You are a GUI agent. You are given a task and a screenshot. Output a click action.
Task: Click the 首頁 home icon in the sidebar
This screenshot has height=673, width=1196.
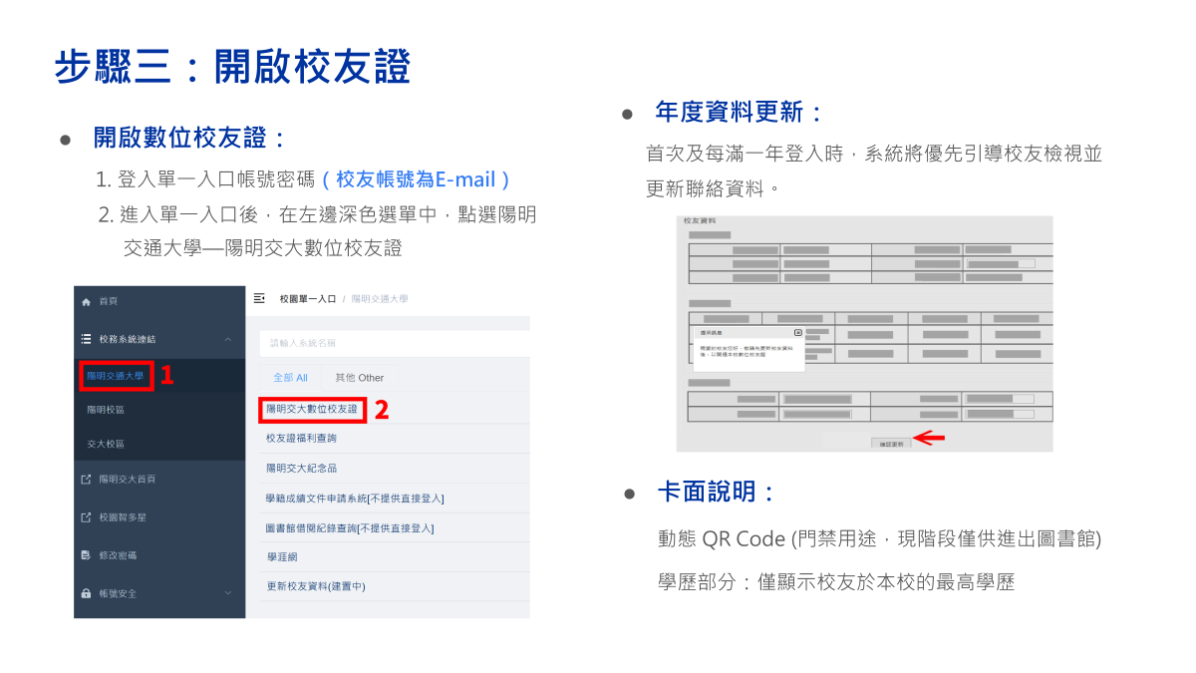click(x=87, y=301)
